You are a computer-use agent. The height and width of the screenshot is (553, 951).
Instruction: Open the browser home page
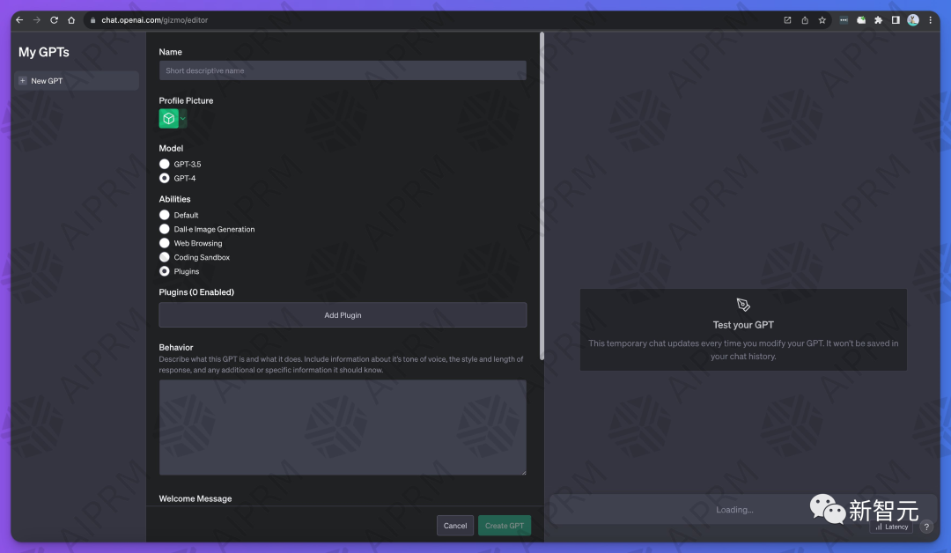point(71,20)
